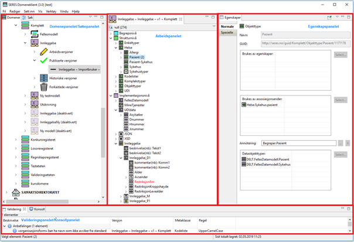Click the Historiske versjoner archive icon
This screenshot has height=242, width=354.
tap(43, 78)
